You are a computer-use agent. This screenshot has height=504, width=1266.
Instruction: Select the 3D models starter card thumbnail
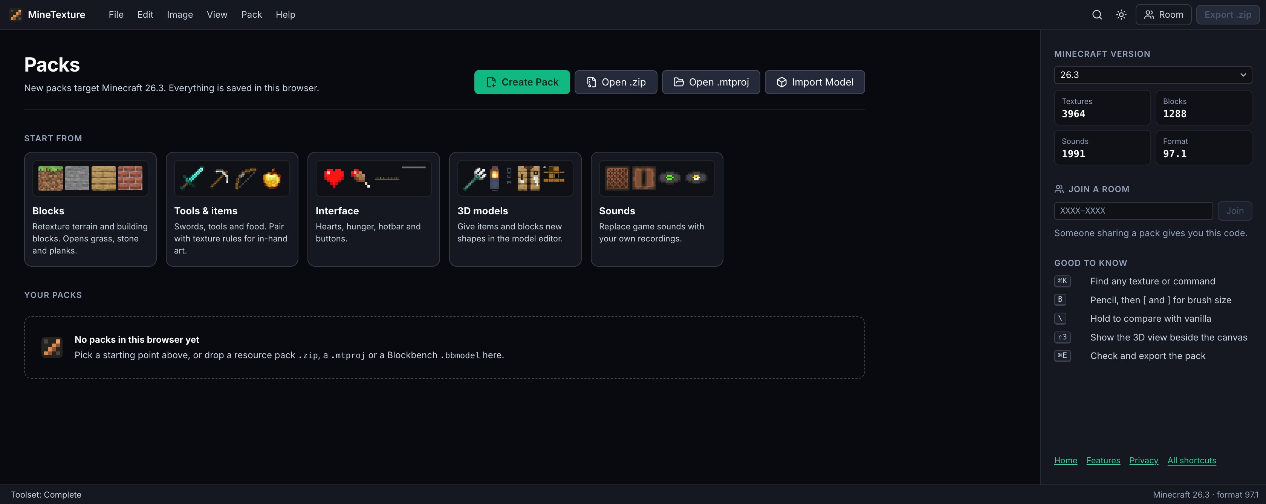pos(515,178)
